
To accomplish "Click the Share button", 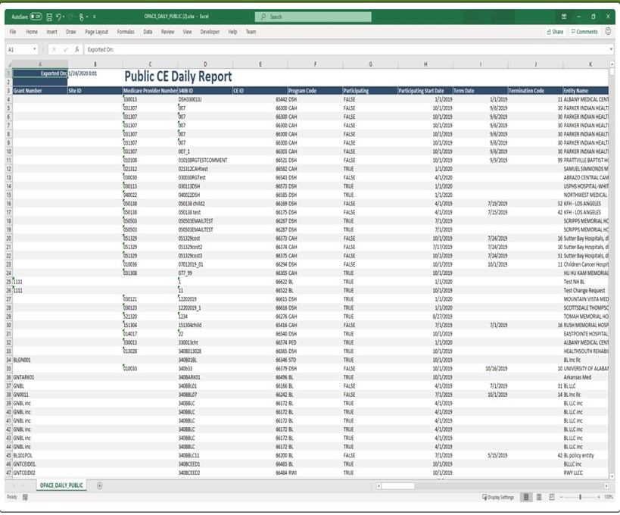I will point(555,32).
